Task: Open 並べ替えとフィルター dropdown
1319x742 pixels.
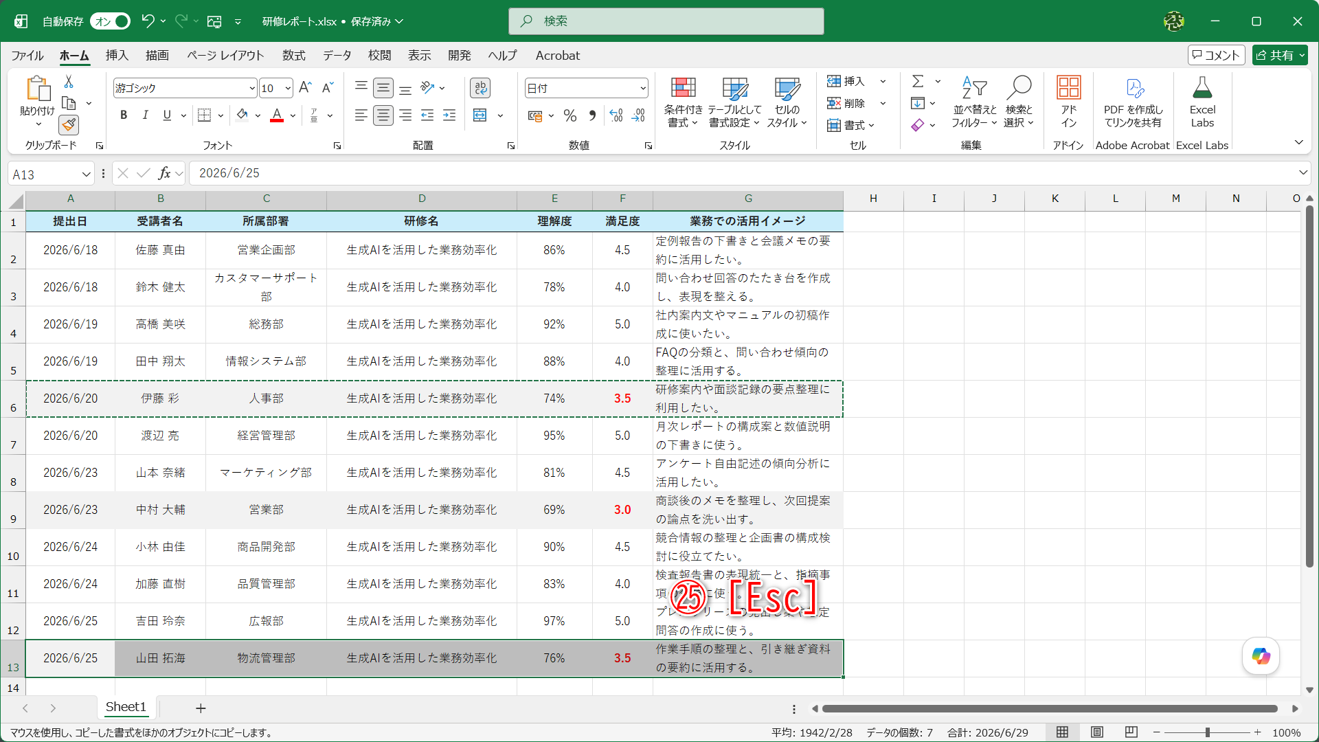Action: pyautogui.click(x=974, y=102)
